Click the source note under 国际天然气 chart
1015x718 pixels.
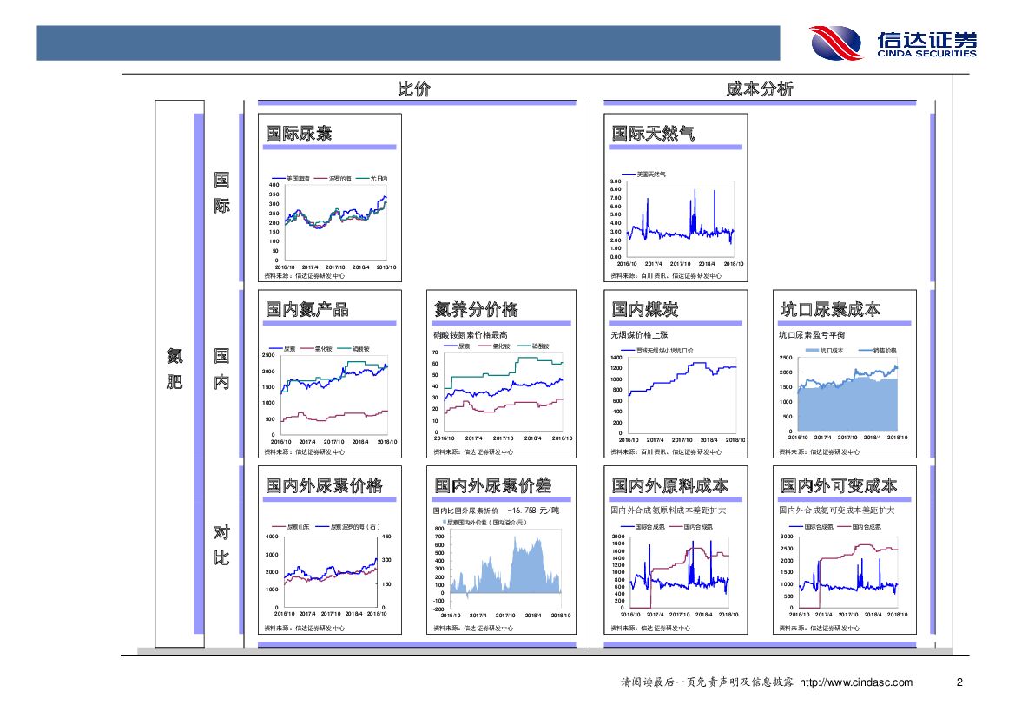pos(666,276)
